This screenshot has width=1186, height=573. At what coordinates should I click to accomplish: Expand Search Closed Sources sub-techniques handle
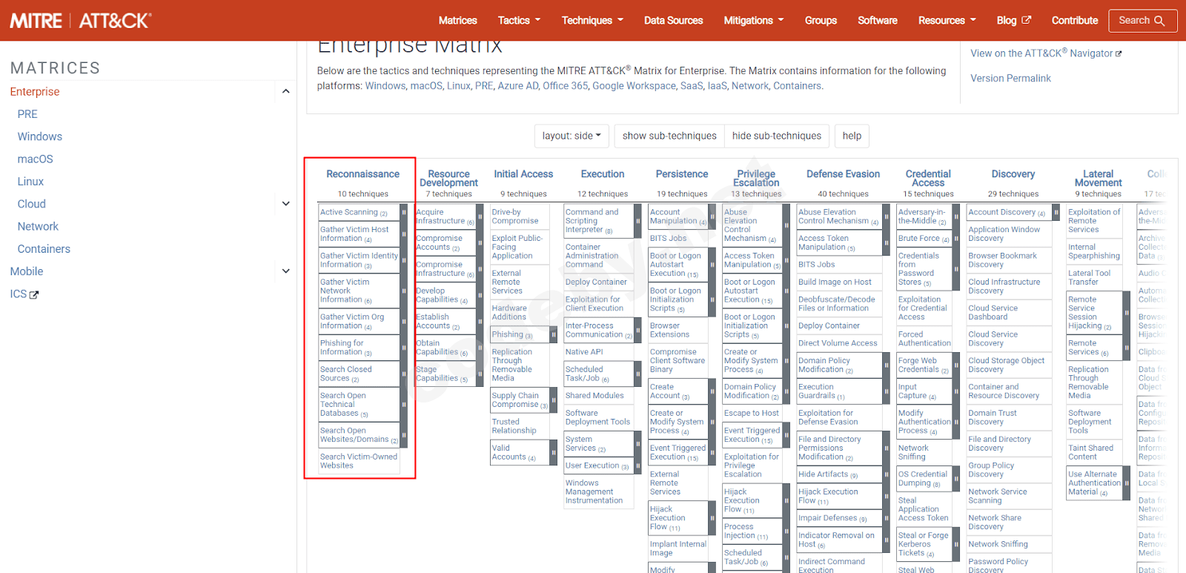click(x=404, y=374)
